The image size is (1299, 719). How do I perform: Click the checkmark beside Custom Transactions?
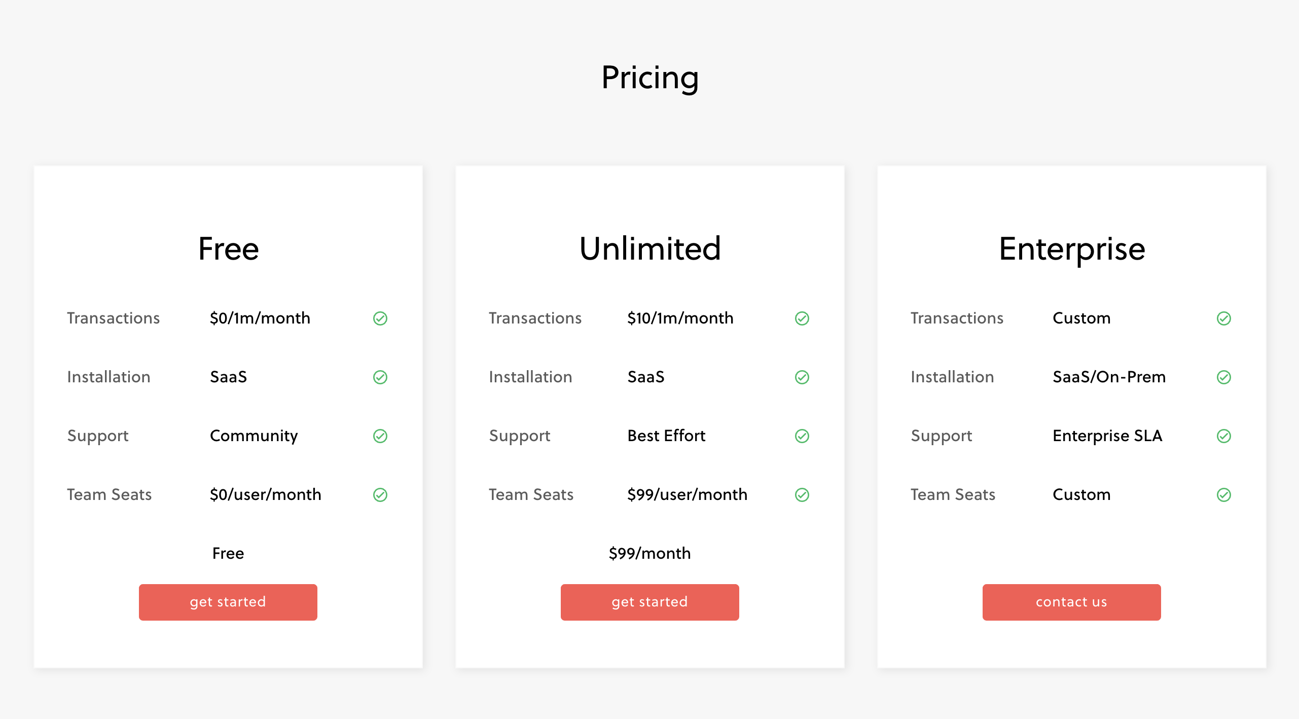coord(1224,318)
